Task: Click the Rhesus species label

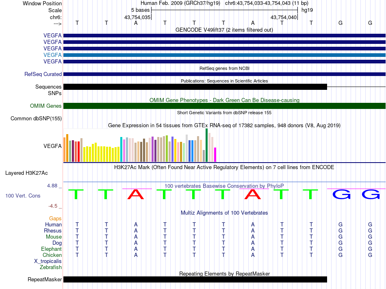Action: click(53, 230)
